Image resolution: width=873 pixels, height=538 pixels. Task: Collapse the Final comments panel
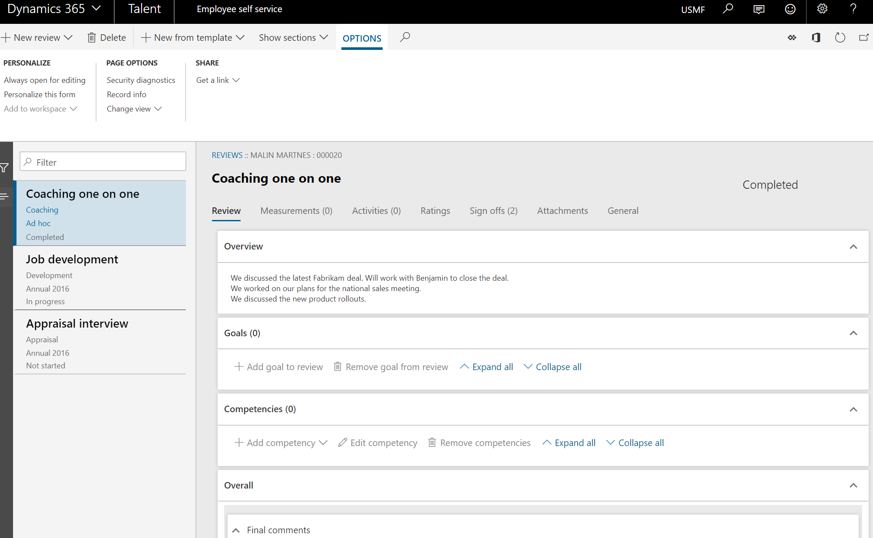coord(236,530)
